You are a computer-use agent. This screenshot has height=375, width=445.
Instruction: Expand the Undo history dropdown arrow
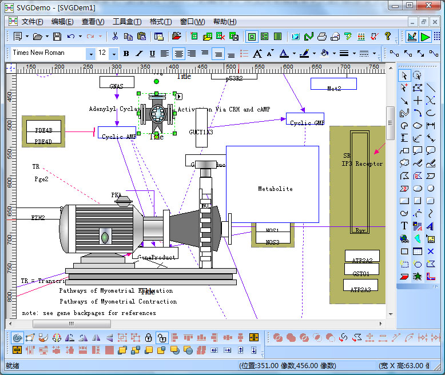80,37
